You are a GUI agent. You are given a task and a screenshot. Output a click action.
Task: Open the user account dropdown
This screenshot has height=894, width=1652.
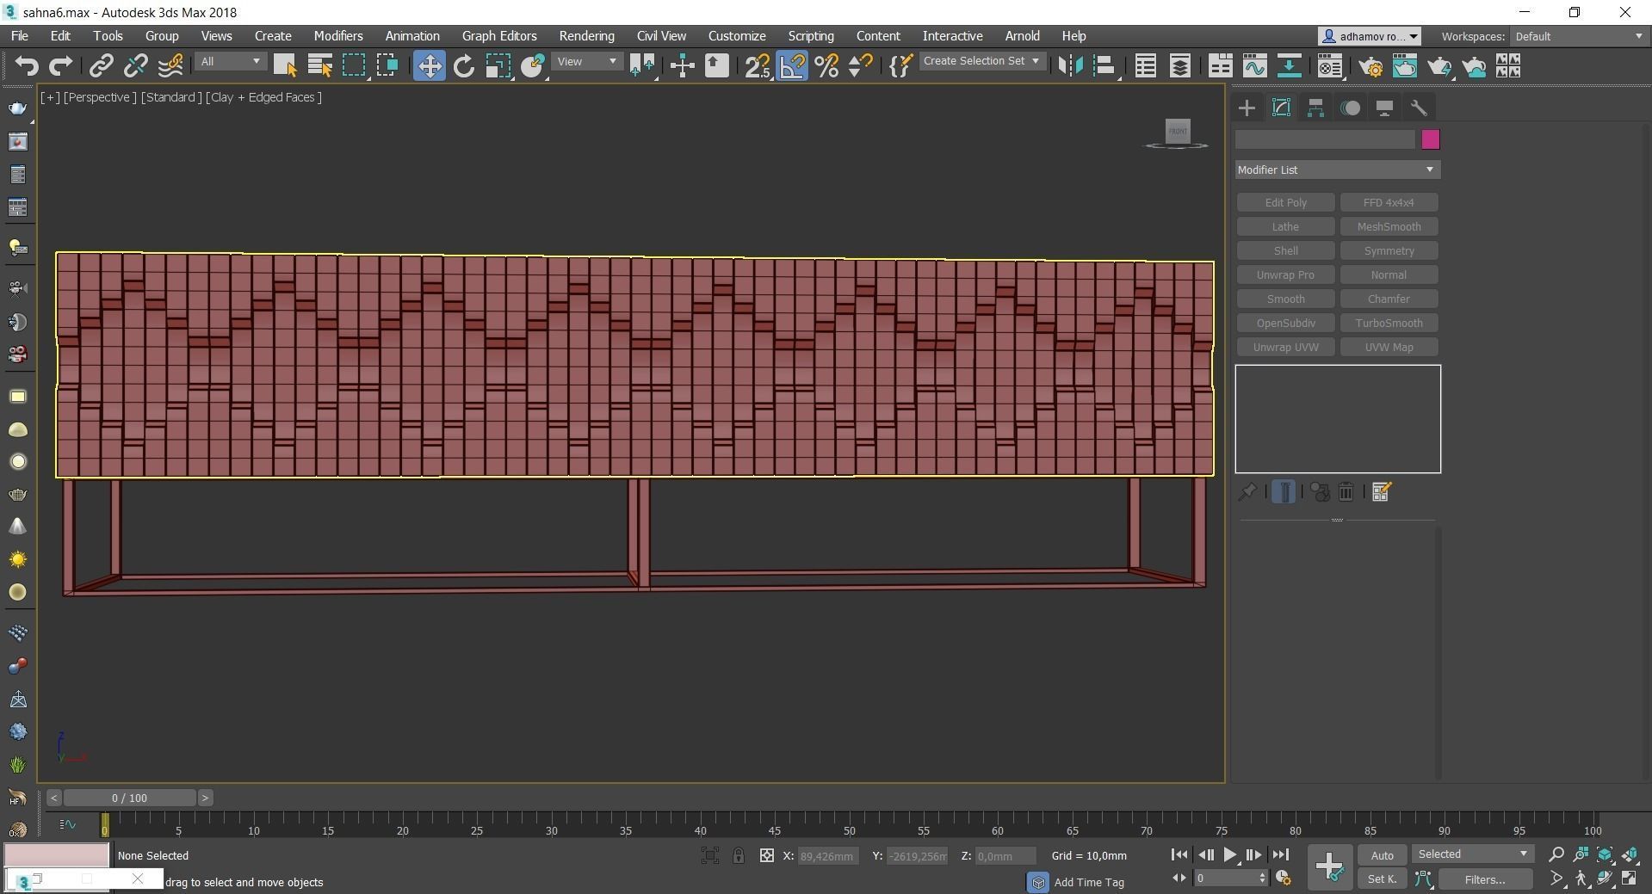coord(1369,36)
